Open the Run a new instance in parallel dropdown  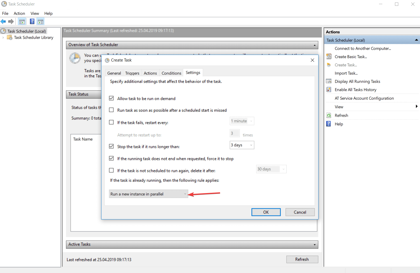(149, 194)
